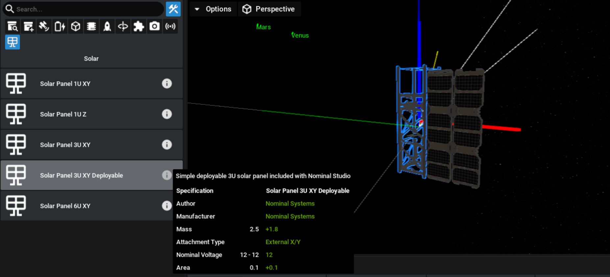This screenshot has height=277, width=610.
Task: Switch camera via Perspective button
Action: point(269,9)
